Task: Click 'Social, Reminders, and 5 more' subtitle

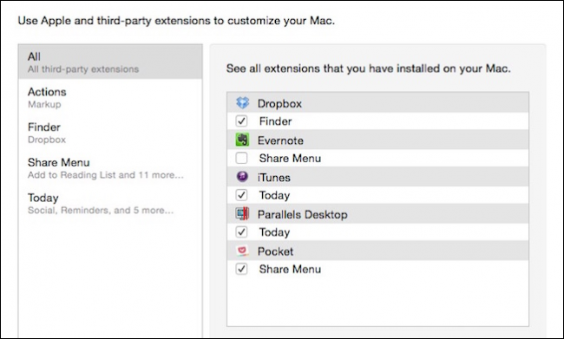Action: 101,211
